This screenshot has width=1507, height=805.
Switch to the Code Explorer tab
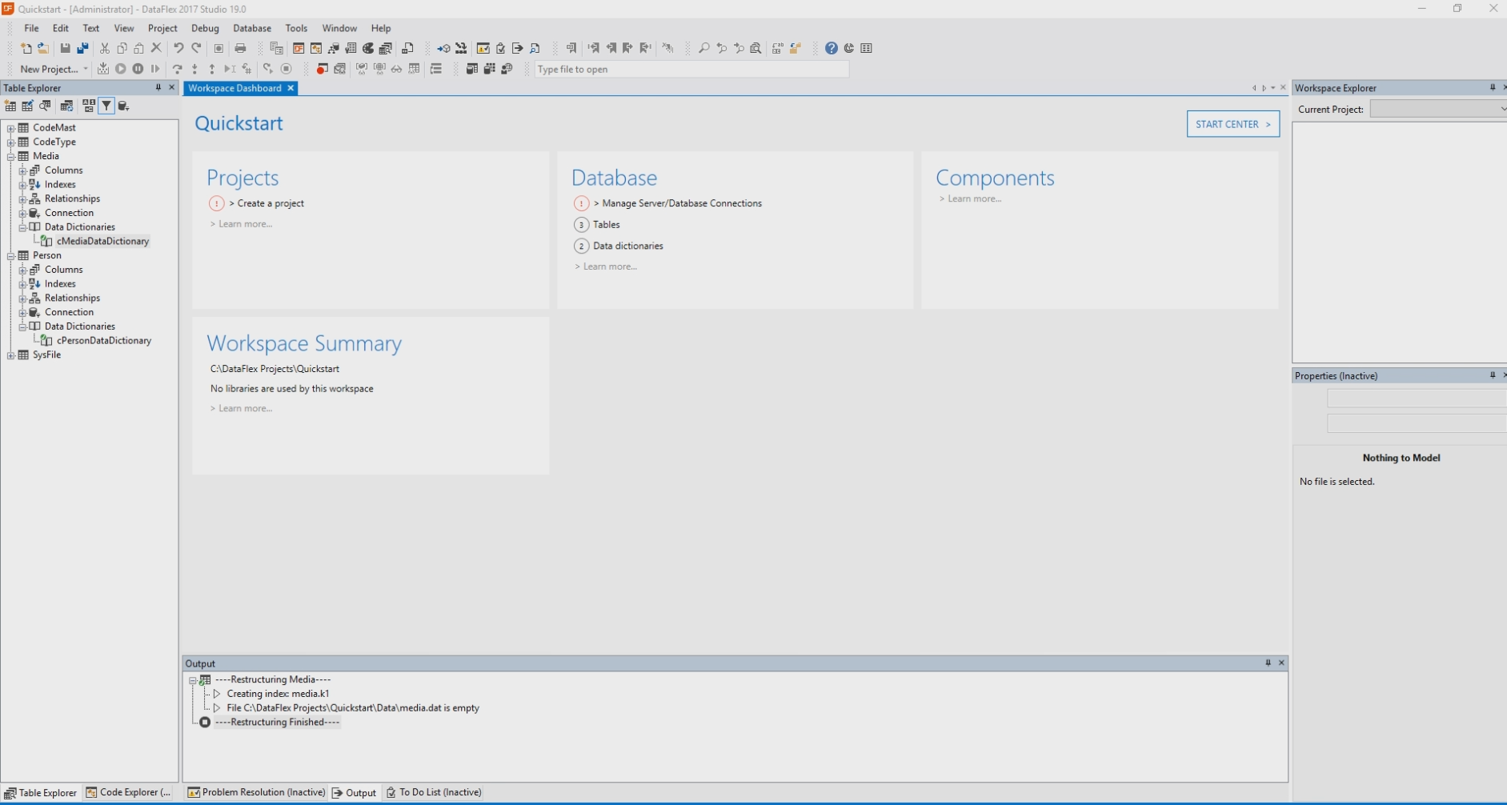click(x=128, y=793)
